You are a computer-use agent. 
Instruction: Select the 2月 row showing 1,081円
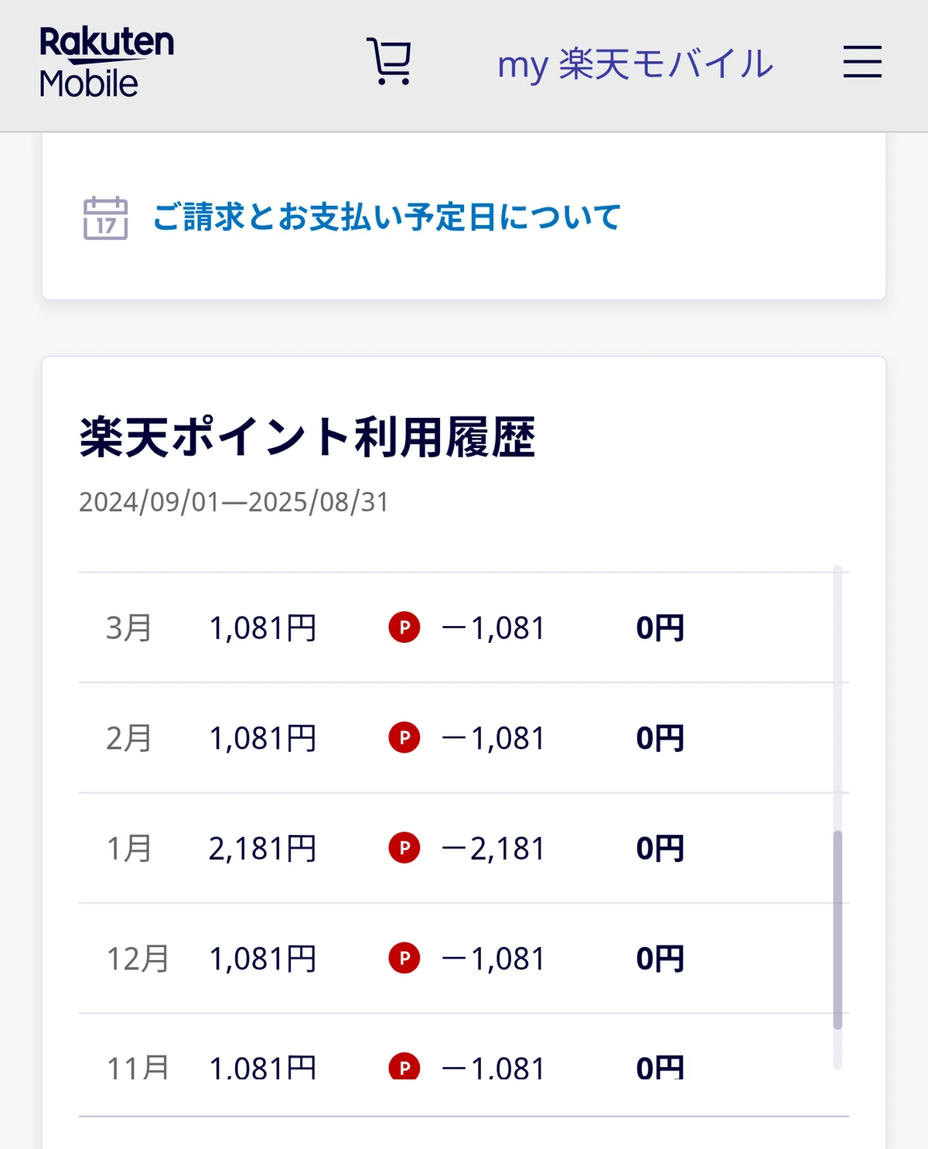click(x=456, y=738)
